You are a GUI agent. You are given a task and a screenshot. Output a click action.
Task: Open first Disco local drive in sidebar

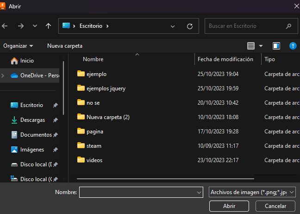point(31,164)
